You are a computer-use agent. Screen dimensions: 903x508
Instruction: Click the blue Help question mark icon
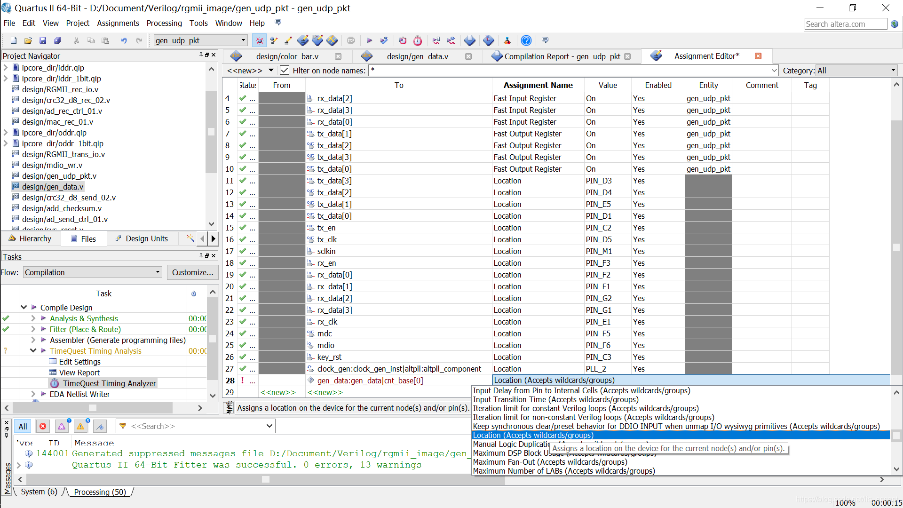point(526,40)
